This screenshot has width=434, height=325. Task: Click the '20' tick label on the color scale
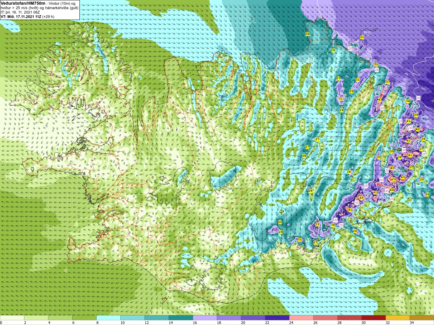(x=243, y=323)
